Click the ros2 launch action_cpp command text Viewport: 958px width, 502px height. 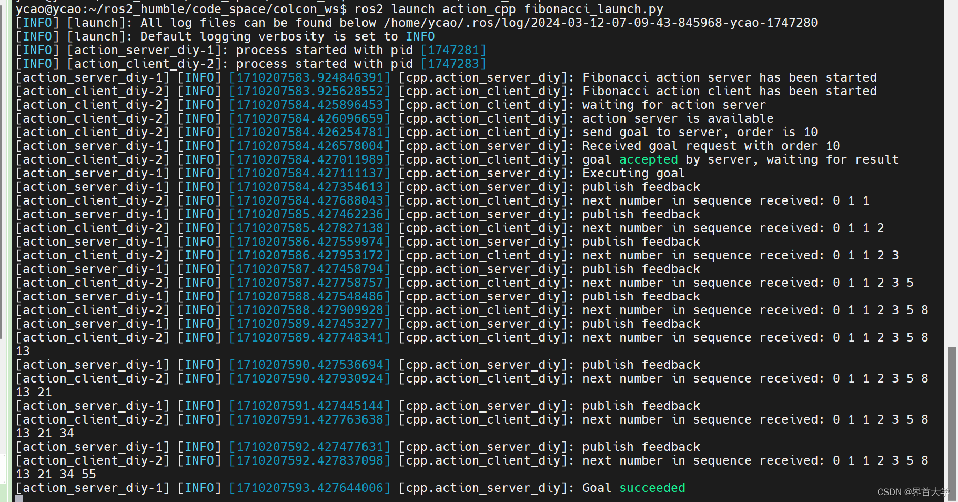pyautogui.click(x=509, y=9)
